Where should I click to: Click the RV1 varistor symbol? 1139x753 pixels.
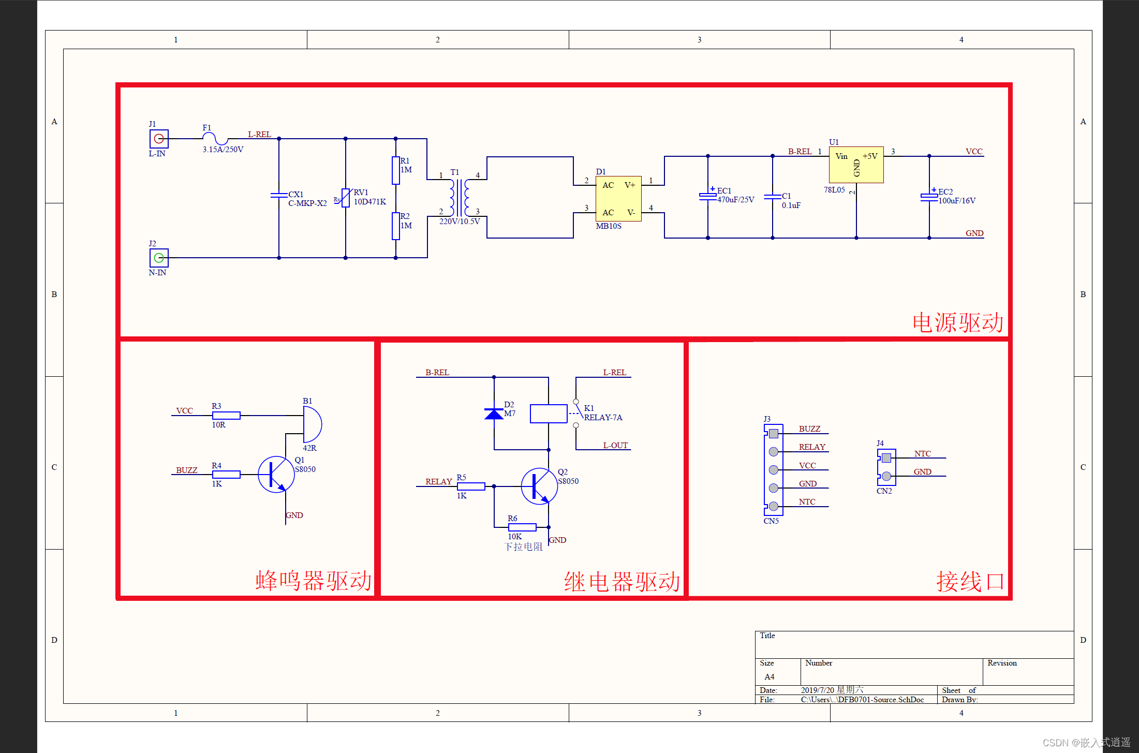pyautogui.click(x=345, y=197)
